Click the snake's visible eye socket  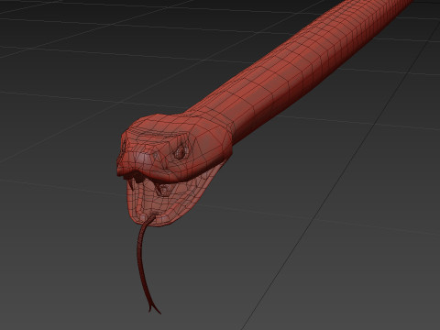point(181,151)
